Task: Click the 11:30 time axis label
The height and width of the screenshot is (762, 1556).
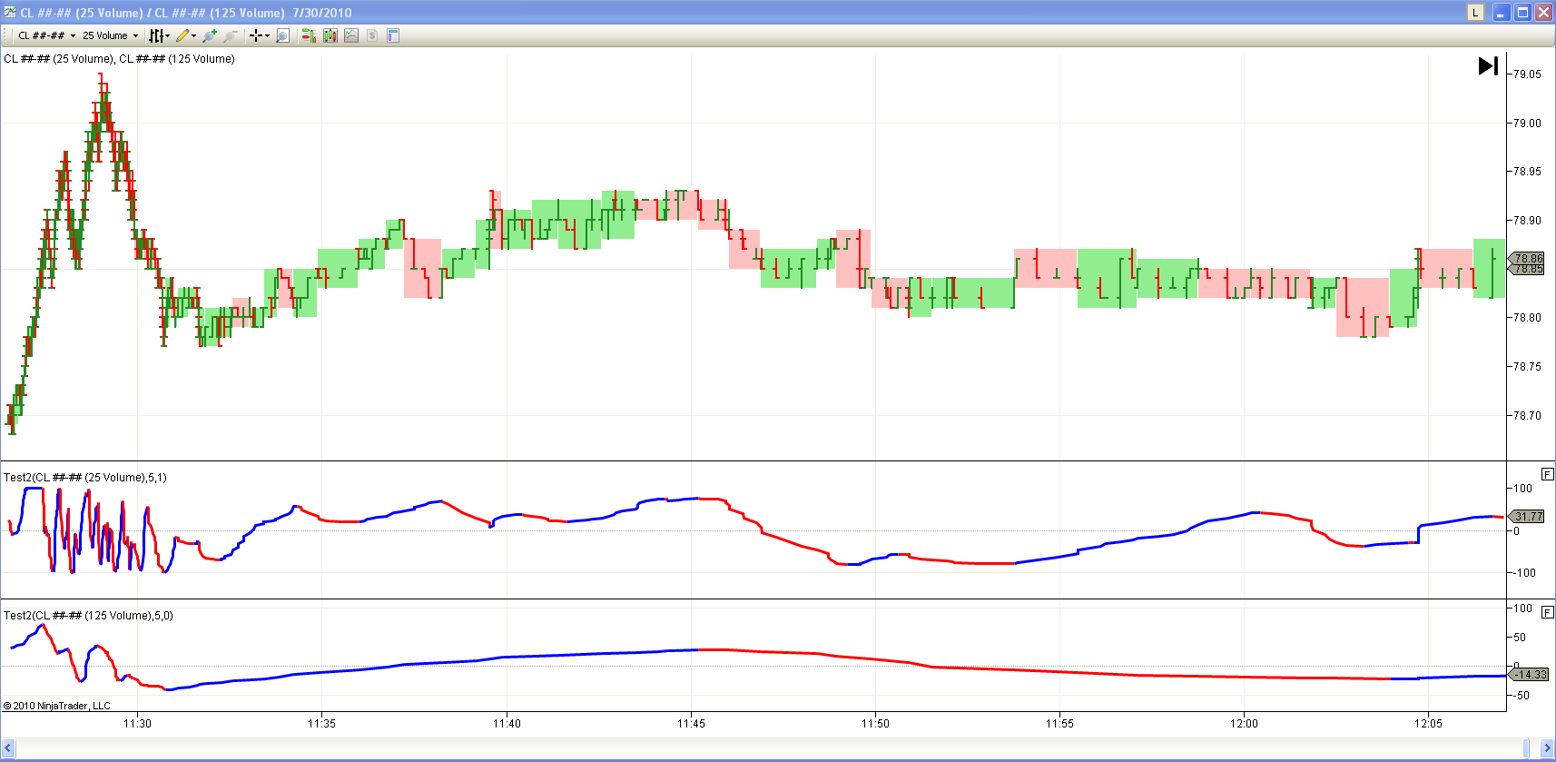Action: [137, 724]
